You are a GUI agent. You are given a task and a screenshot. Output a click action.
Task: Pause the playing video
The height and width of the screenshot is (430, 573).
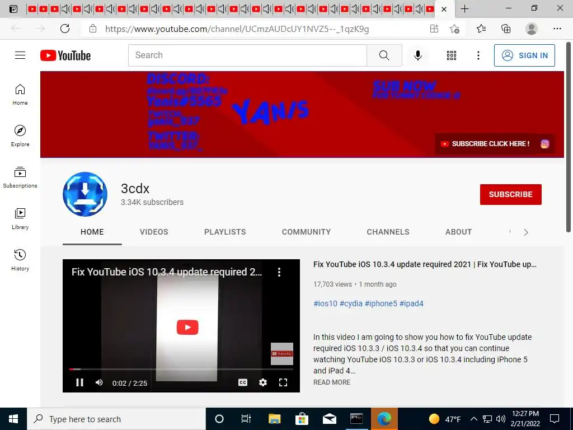(79, 382)
